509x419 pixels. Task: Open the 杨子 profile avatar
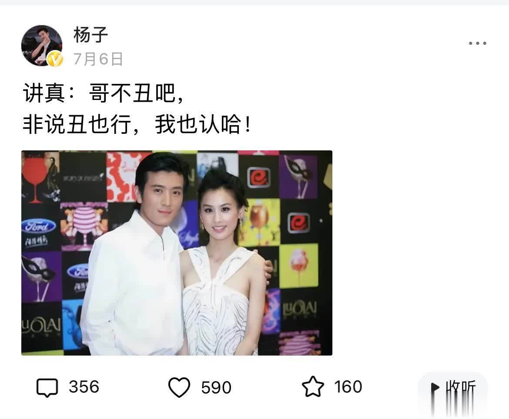point(42,45)
